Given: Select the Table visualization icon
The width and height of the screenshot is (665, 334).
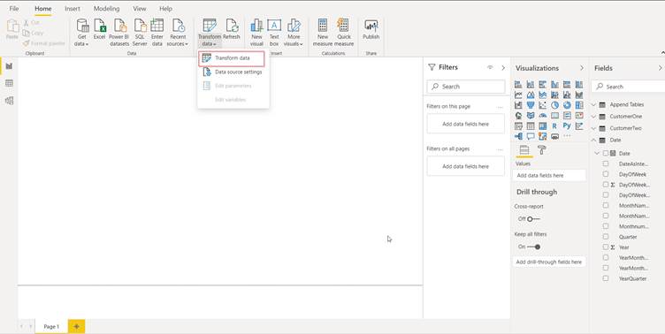Looking at the screenshot, I should tap(530, 125).
